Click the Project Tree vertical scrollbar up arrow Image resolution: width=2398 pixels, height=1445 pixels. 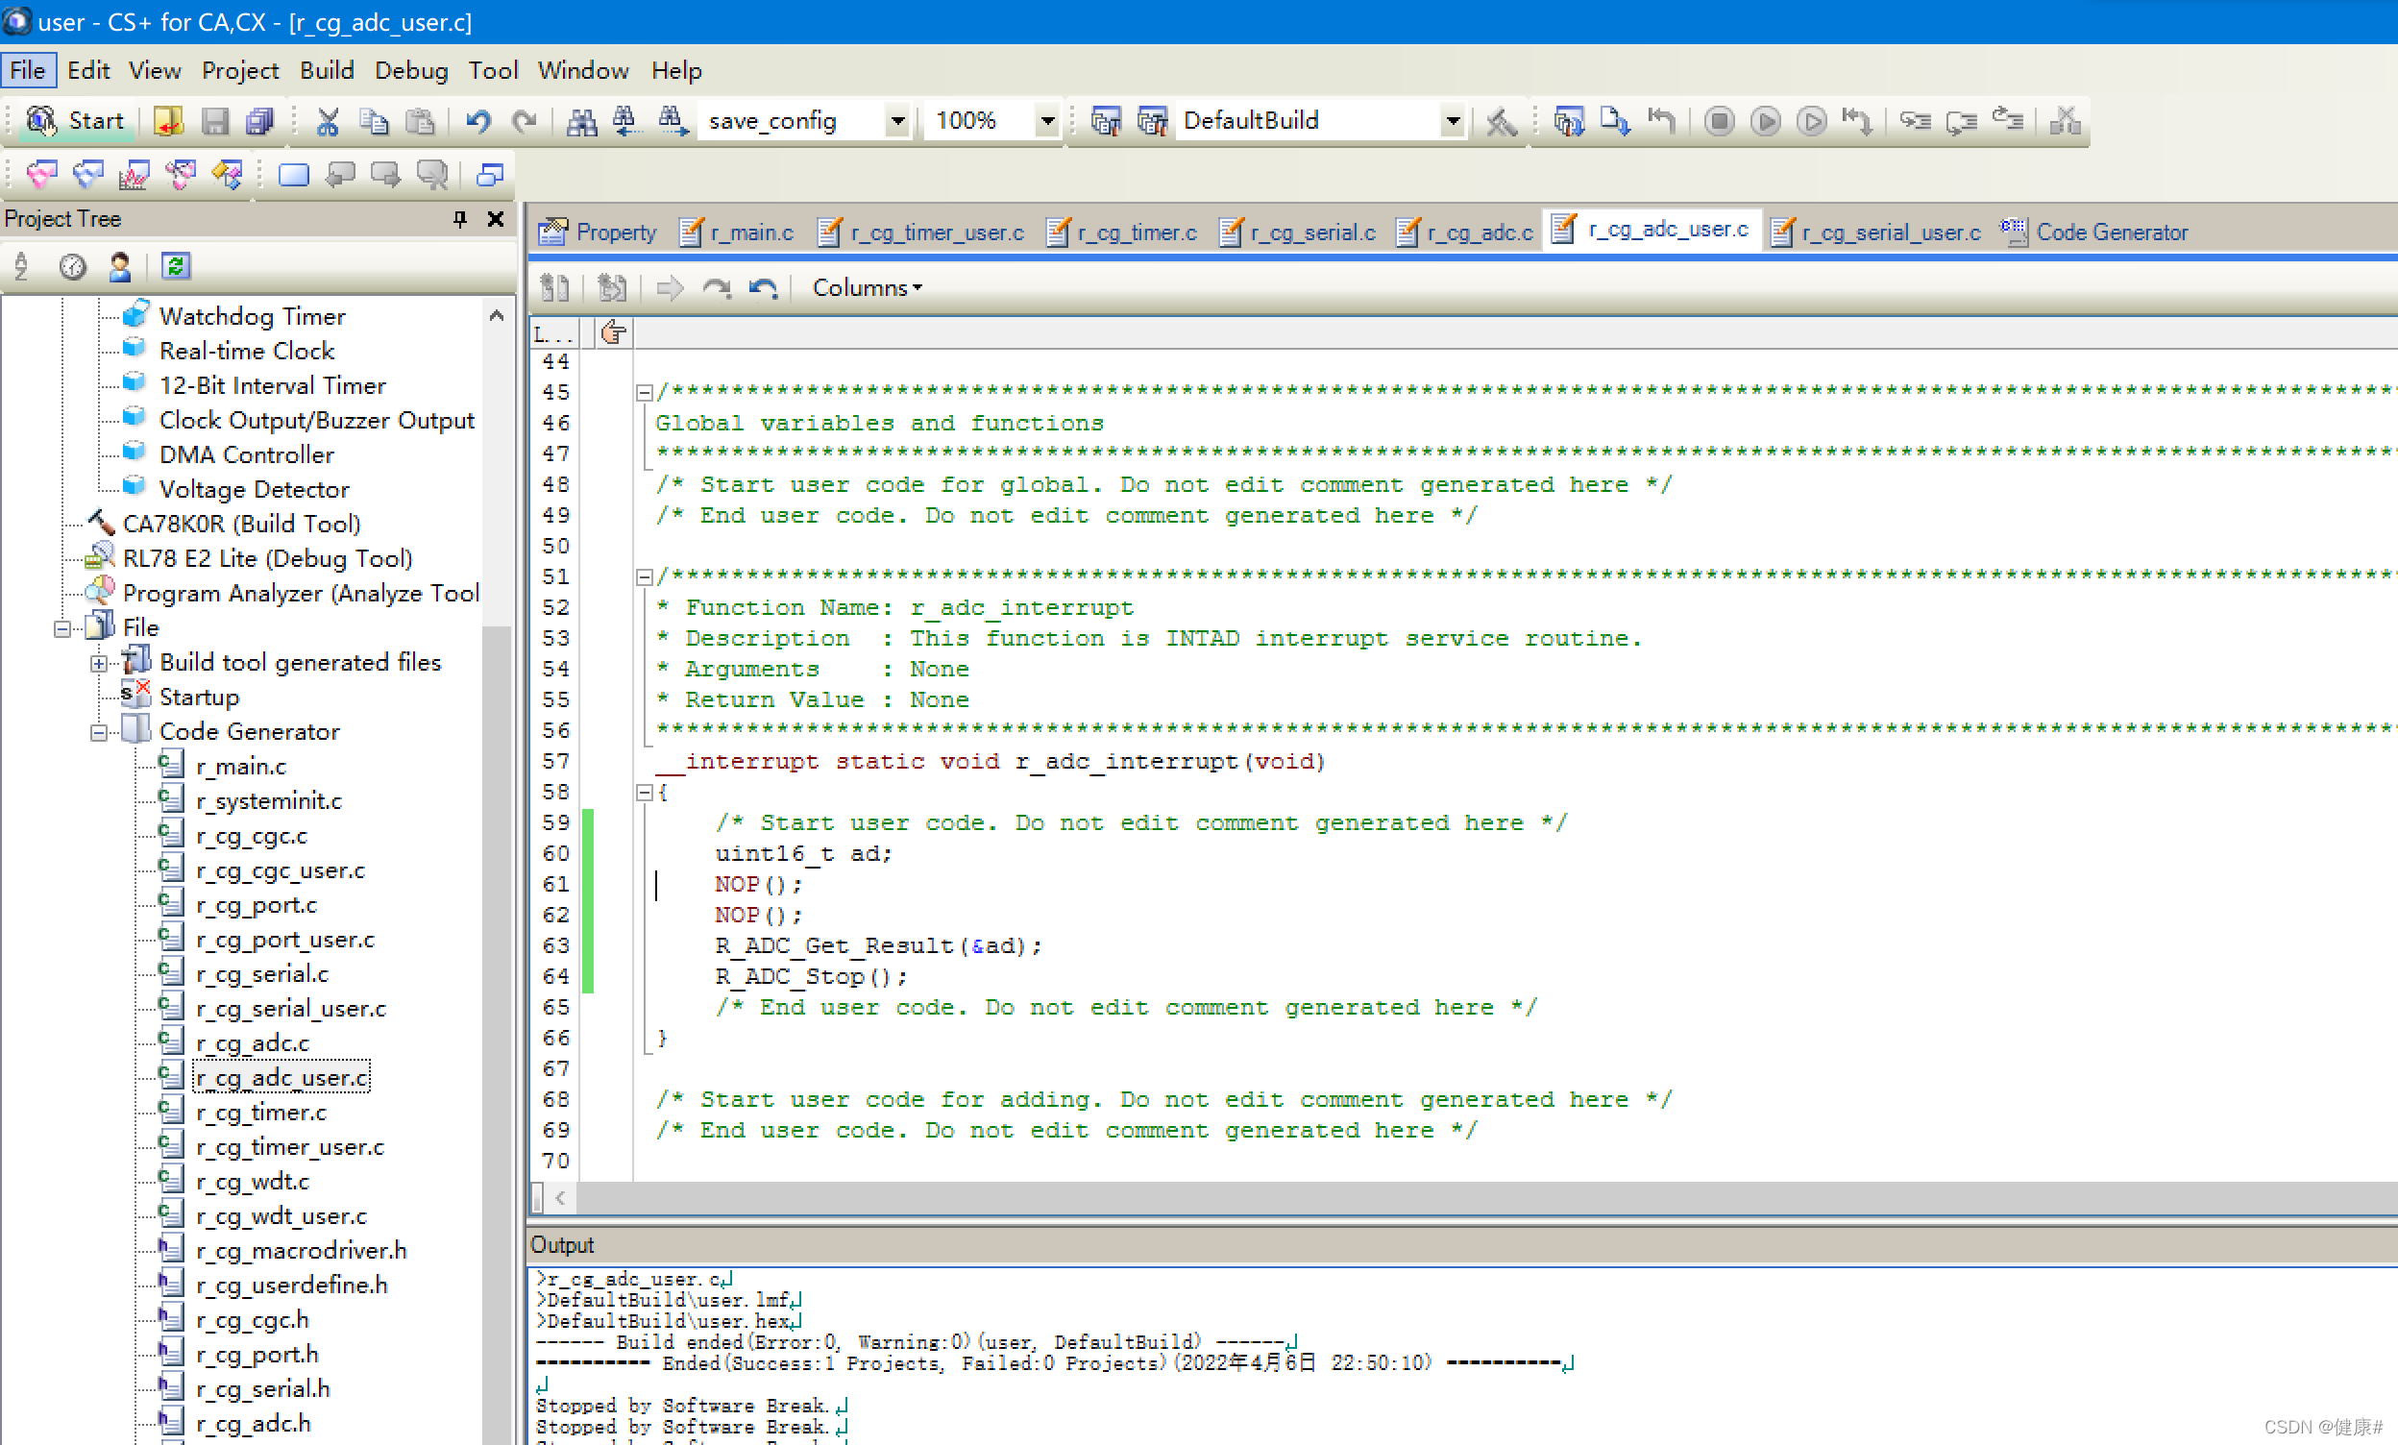(497, 316)
